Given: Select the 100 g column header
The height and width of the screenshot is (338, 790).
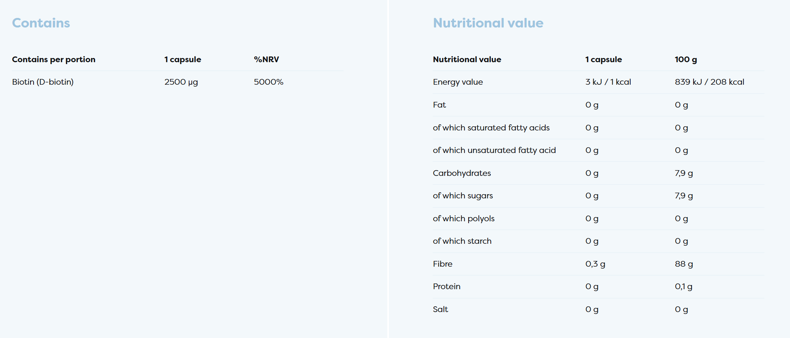Looking at the screenshot, I should point(686,60).
